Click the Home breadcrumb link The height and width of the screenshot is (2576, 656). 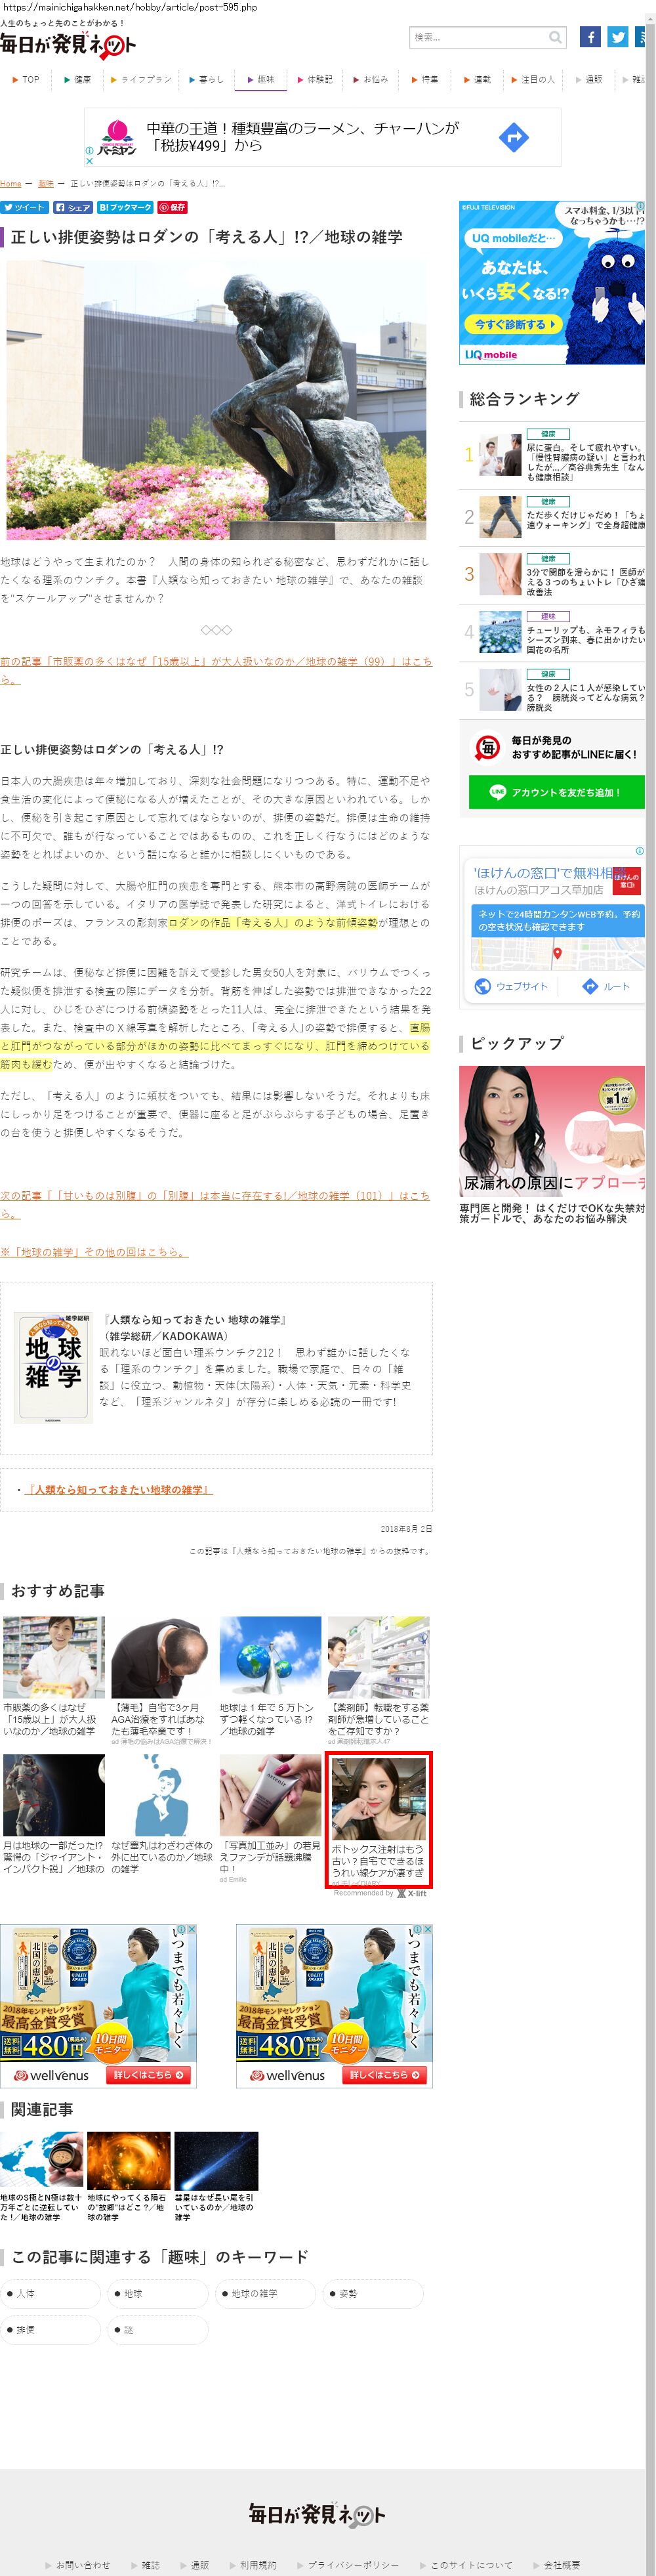click(10, 184)
